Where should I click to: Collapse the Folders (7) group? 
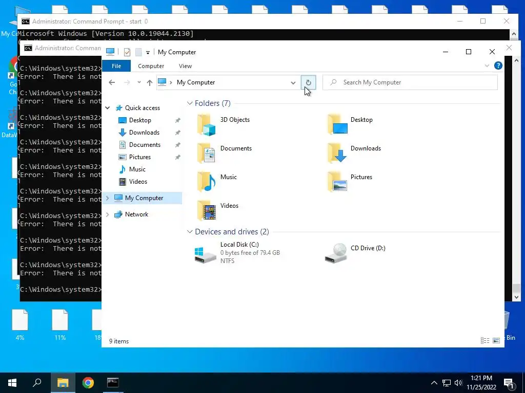point(190,103)
